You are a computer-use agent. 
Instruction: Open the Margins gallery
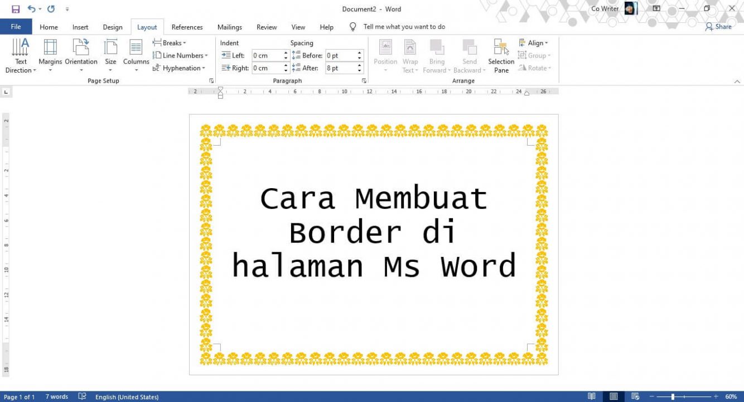50,55
